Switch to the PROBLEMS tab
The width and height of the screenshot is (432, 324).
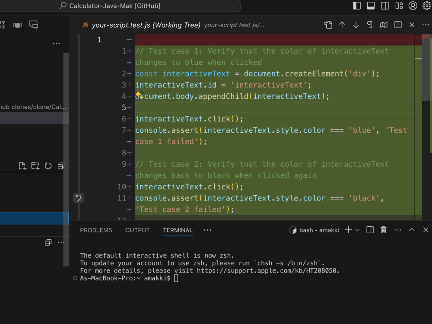(x=96, y=230)
